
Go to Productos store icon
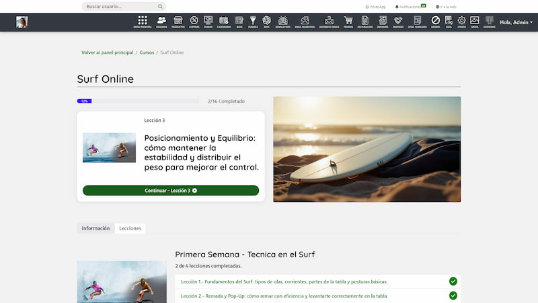pyautogui.click(x=178, y=22)
